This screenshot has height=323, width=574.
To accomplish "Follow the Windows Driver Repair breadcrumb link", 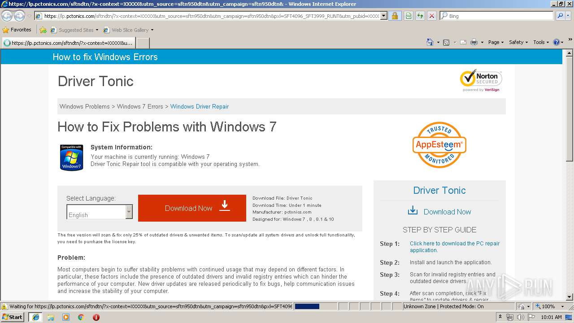I will pos(200,106).
